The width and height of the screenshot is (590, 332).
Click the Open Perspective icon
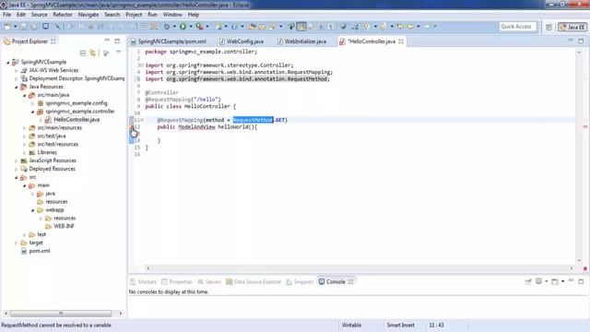point(549,27)
